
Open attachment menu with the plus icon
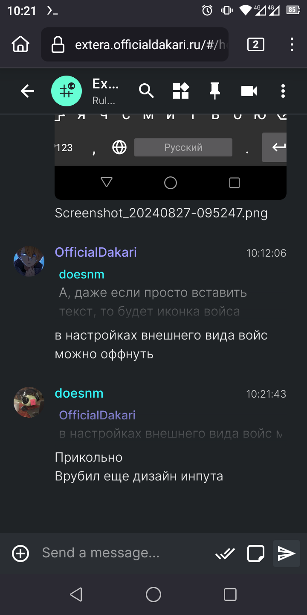(20, 553)
